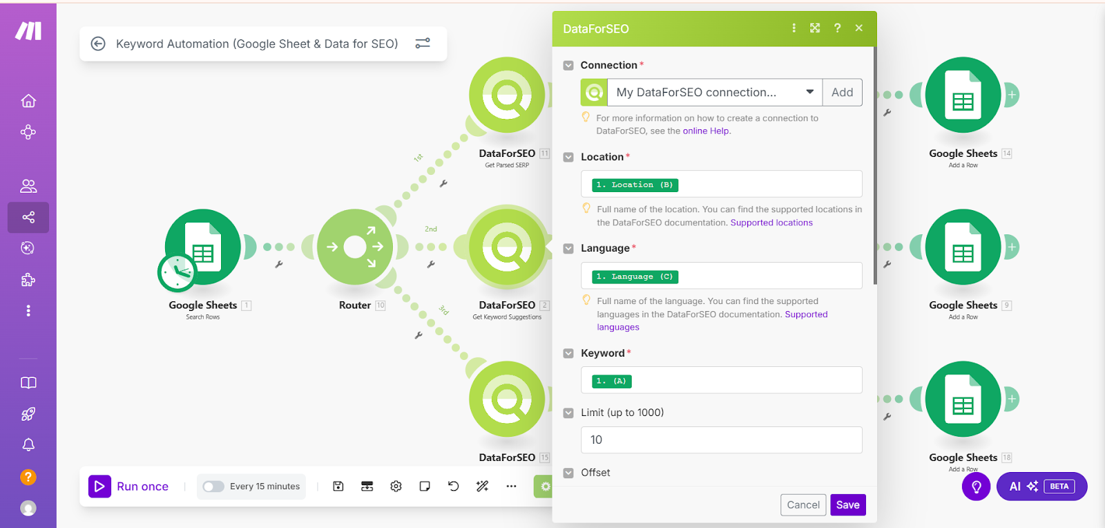Open scenario settings gear in the bottom toolbar
Screen dimensions: 1105x528
396,487
